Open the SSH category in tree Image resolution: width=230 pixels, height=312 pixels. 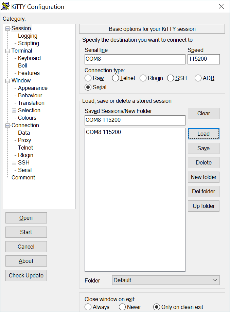(x=24, y=162)
